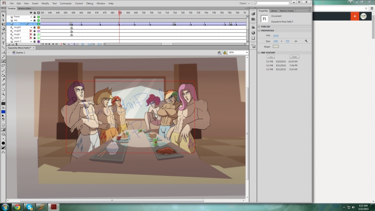This screenshot has height=211, width=375.
Task: Select the Pencil tool
Action: pyautogui.click(x=3, y=57)
